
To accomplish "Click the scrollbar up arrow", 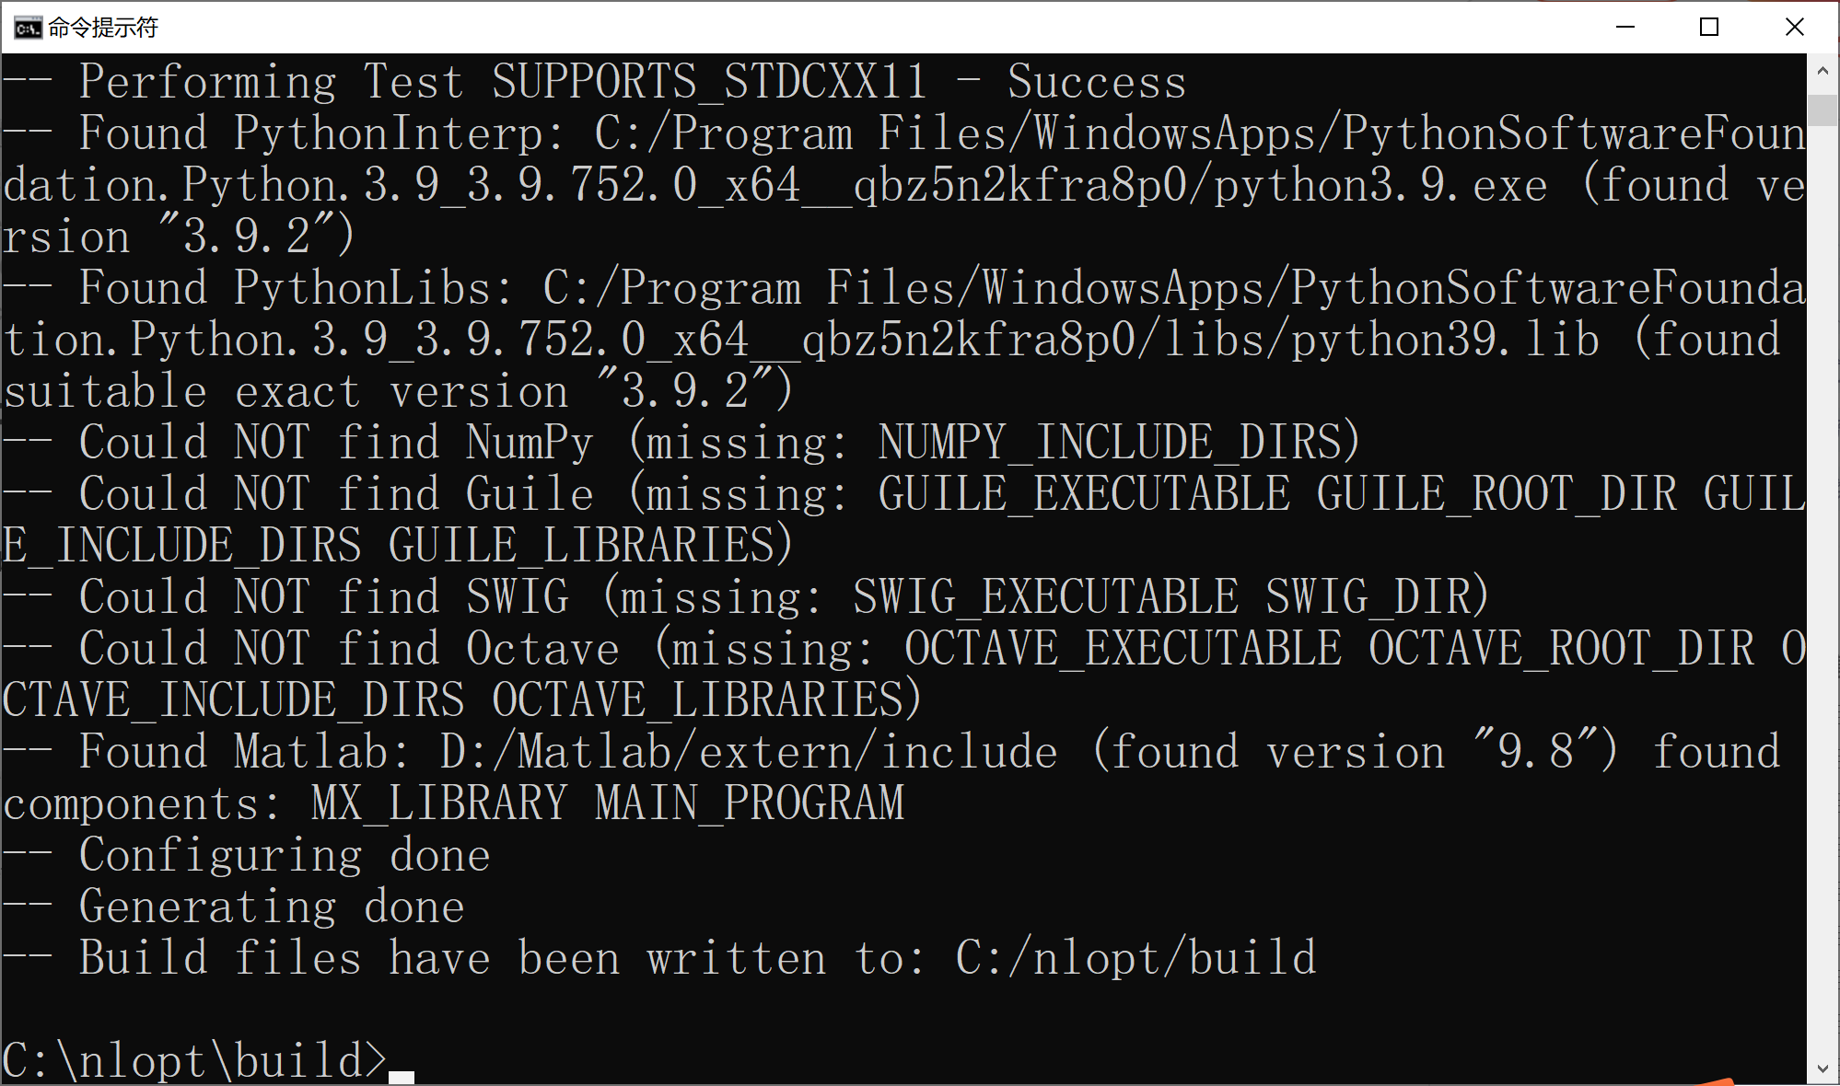I will pos(1823,69).
